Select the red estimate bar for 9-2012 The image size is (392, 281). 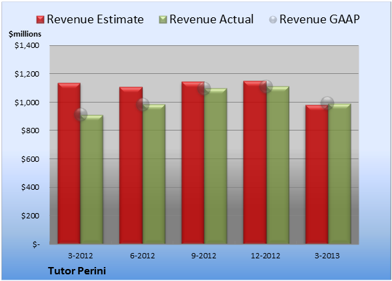pyautogui.click(x=193, y=162)
